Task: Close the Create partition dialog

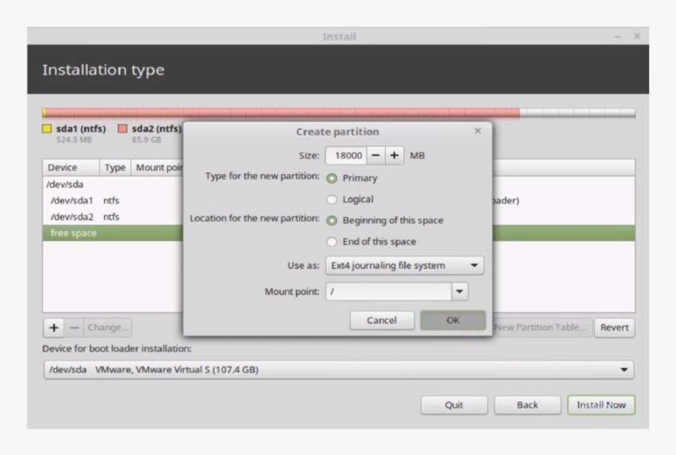Action: pyautogui.click(x=478, y=131)
